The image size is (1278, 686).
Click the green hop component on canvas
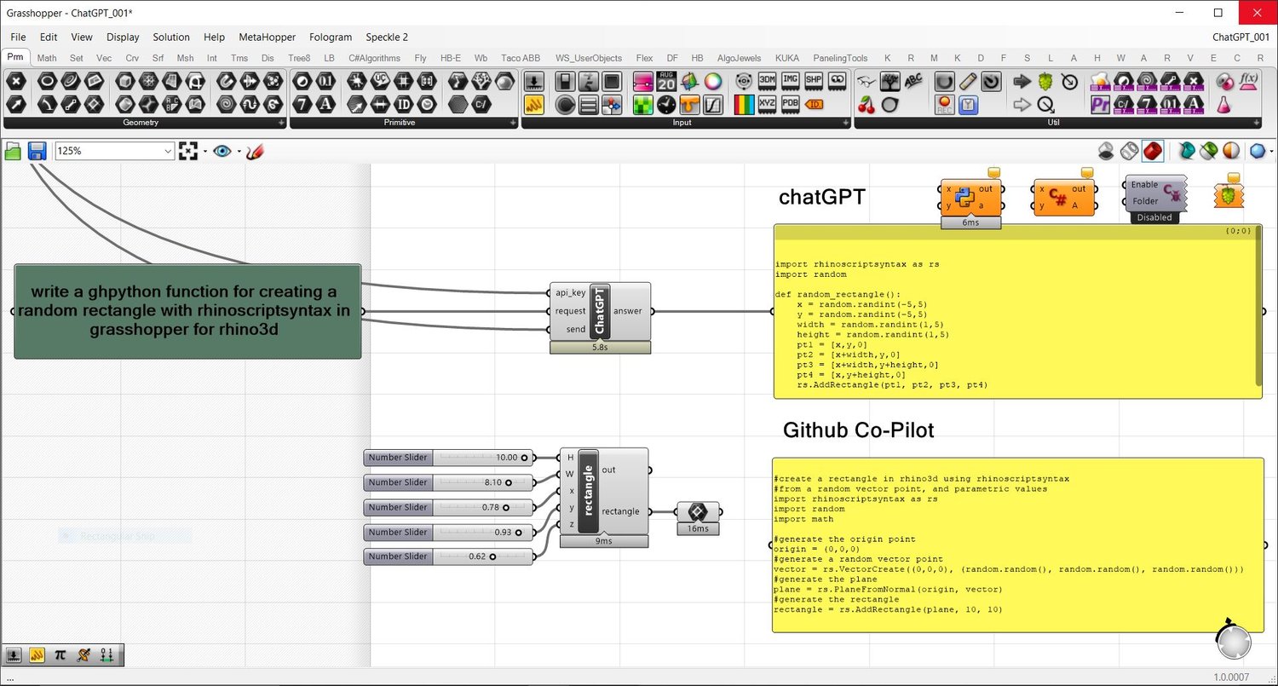pyautogui.click(x=1228, y=196)
